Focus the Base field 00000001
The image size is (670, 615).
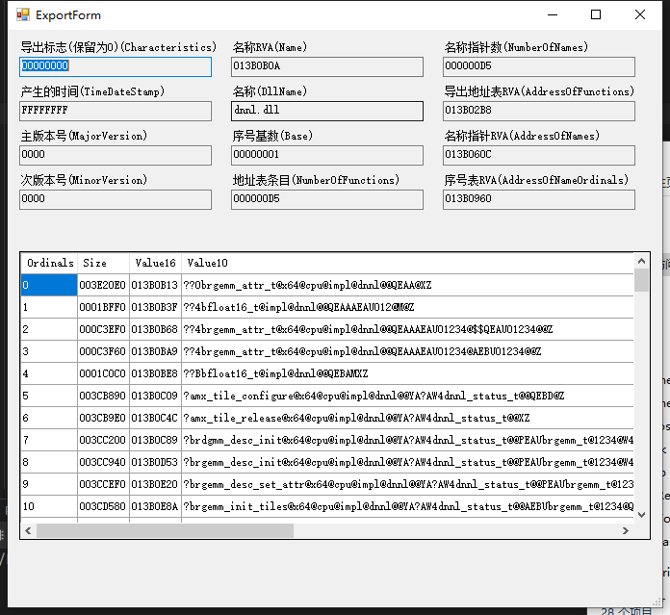(x=327, y=155)
